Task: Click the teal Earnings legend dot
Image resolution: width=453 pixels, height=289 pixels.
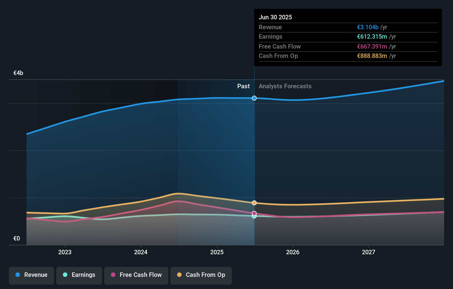Action: point(65,275)
